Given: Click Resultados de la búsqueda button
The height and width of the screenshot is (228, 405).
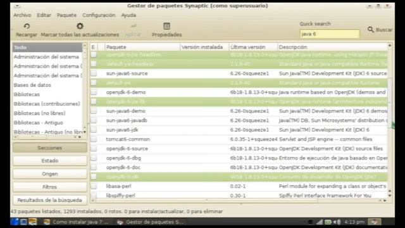Looking at the screenshot, I should 50,200.
